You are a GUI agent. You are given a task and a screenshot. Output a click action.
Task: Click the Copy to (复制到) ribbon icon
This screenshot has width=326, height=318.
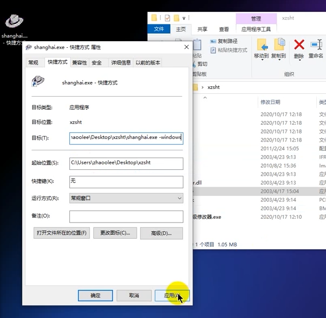click(x=279, y=44)
